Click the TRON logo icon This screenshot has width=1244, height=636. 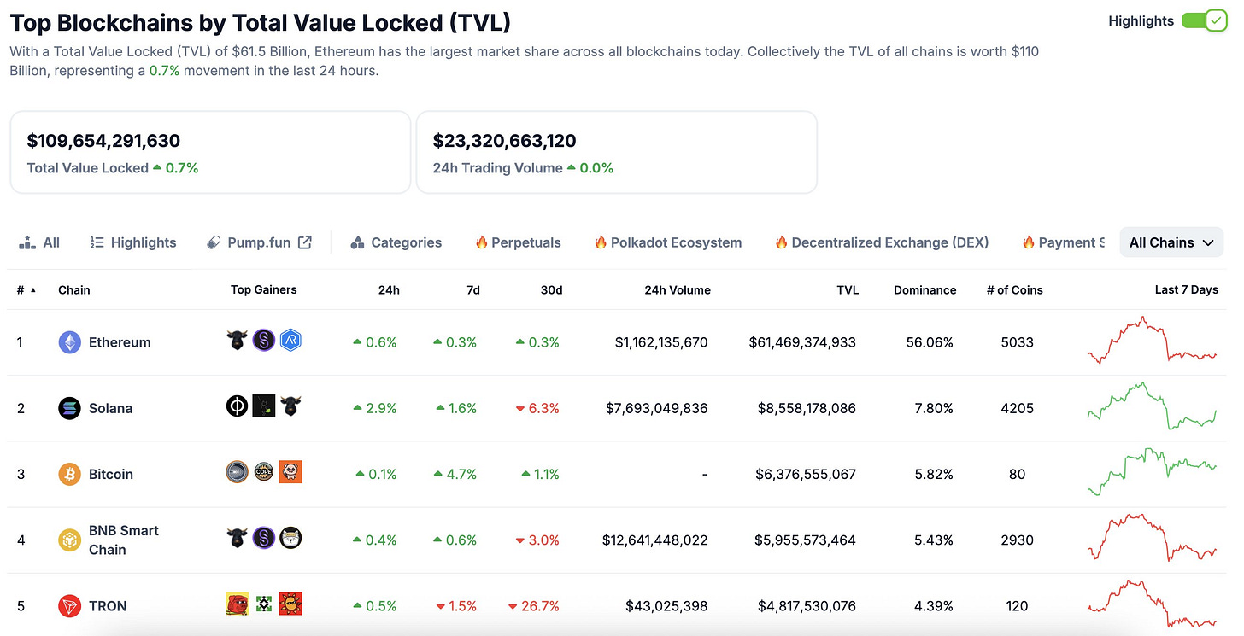click(x=70, y=606)
